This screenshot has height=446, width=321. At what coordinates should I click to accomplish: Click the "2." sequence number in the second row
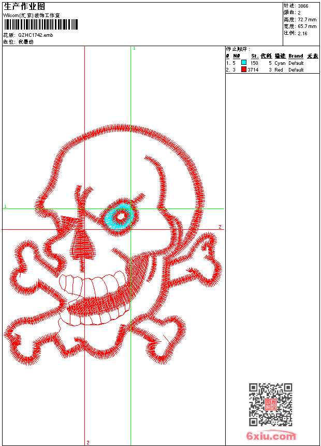(x=228, y=70)
